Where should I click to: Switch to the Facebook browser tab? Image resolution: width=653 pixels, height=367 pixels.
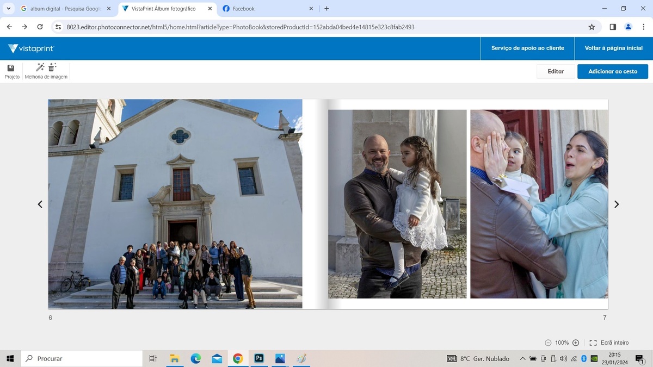[267, 9]
